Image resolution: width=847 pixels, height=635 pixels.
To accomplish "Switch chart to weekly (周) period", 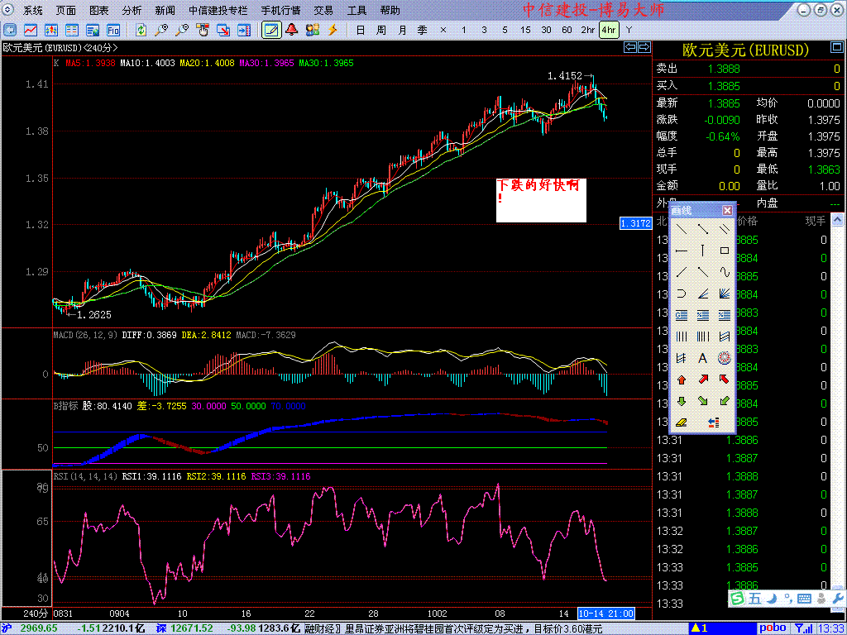I will [381, 31].
